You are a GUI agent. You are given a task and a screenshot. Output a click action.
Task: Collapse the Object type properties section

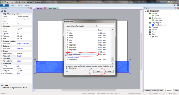coord(1,14)
